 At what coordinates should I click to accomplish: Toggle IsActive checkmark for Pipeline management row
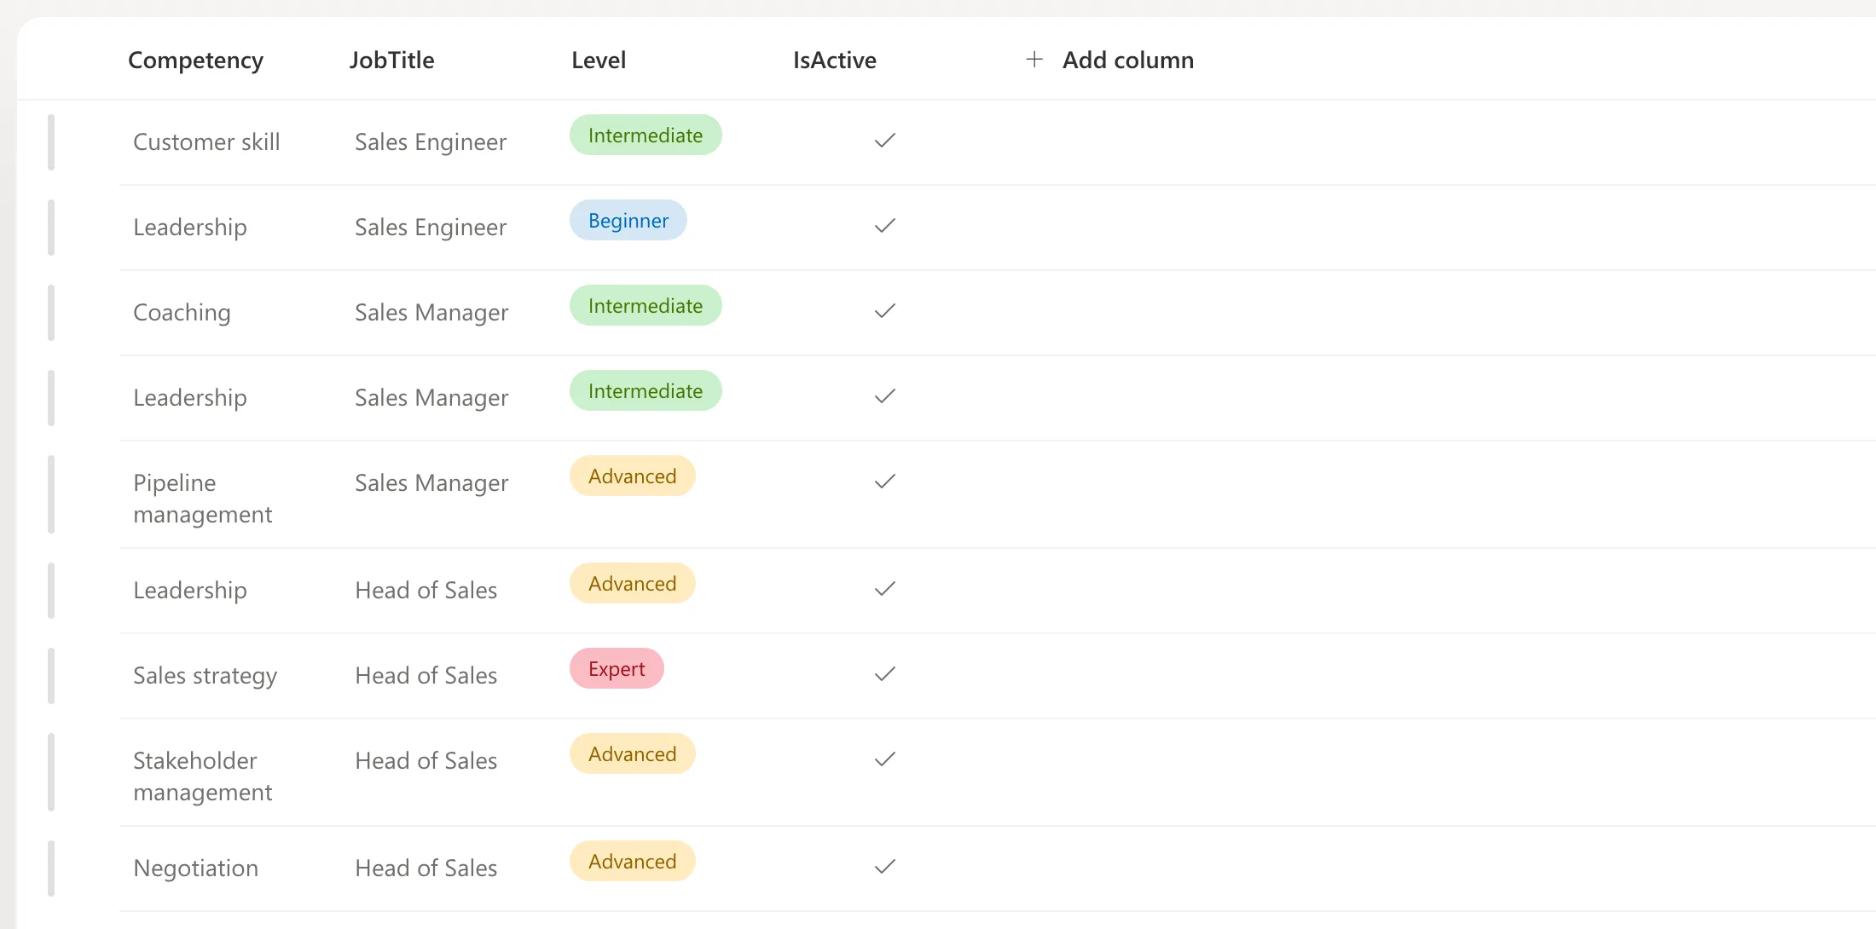point(885,482)
